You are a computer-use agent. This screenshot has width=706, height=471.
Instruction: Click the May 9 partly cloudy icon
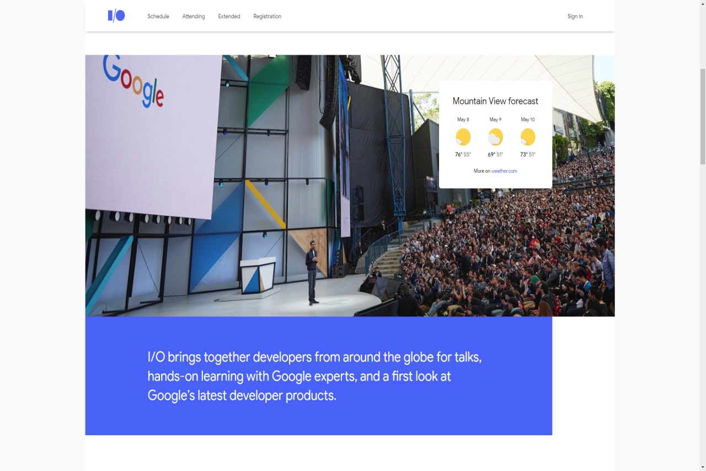tap(495, 137)
